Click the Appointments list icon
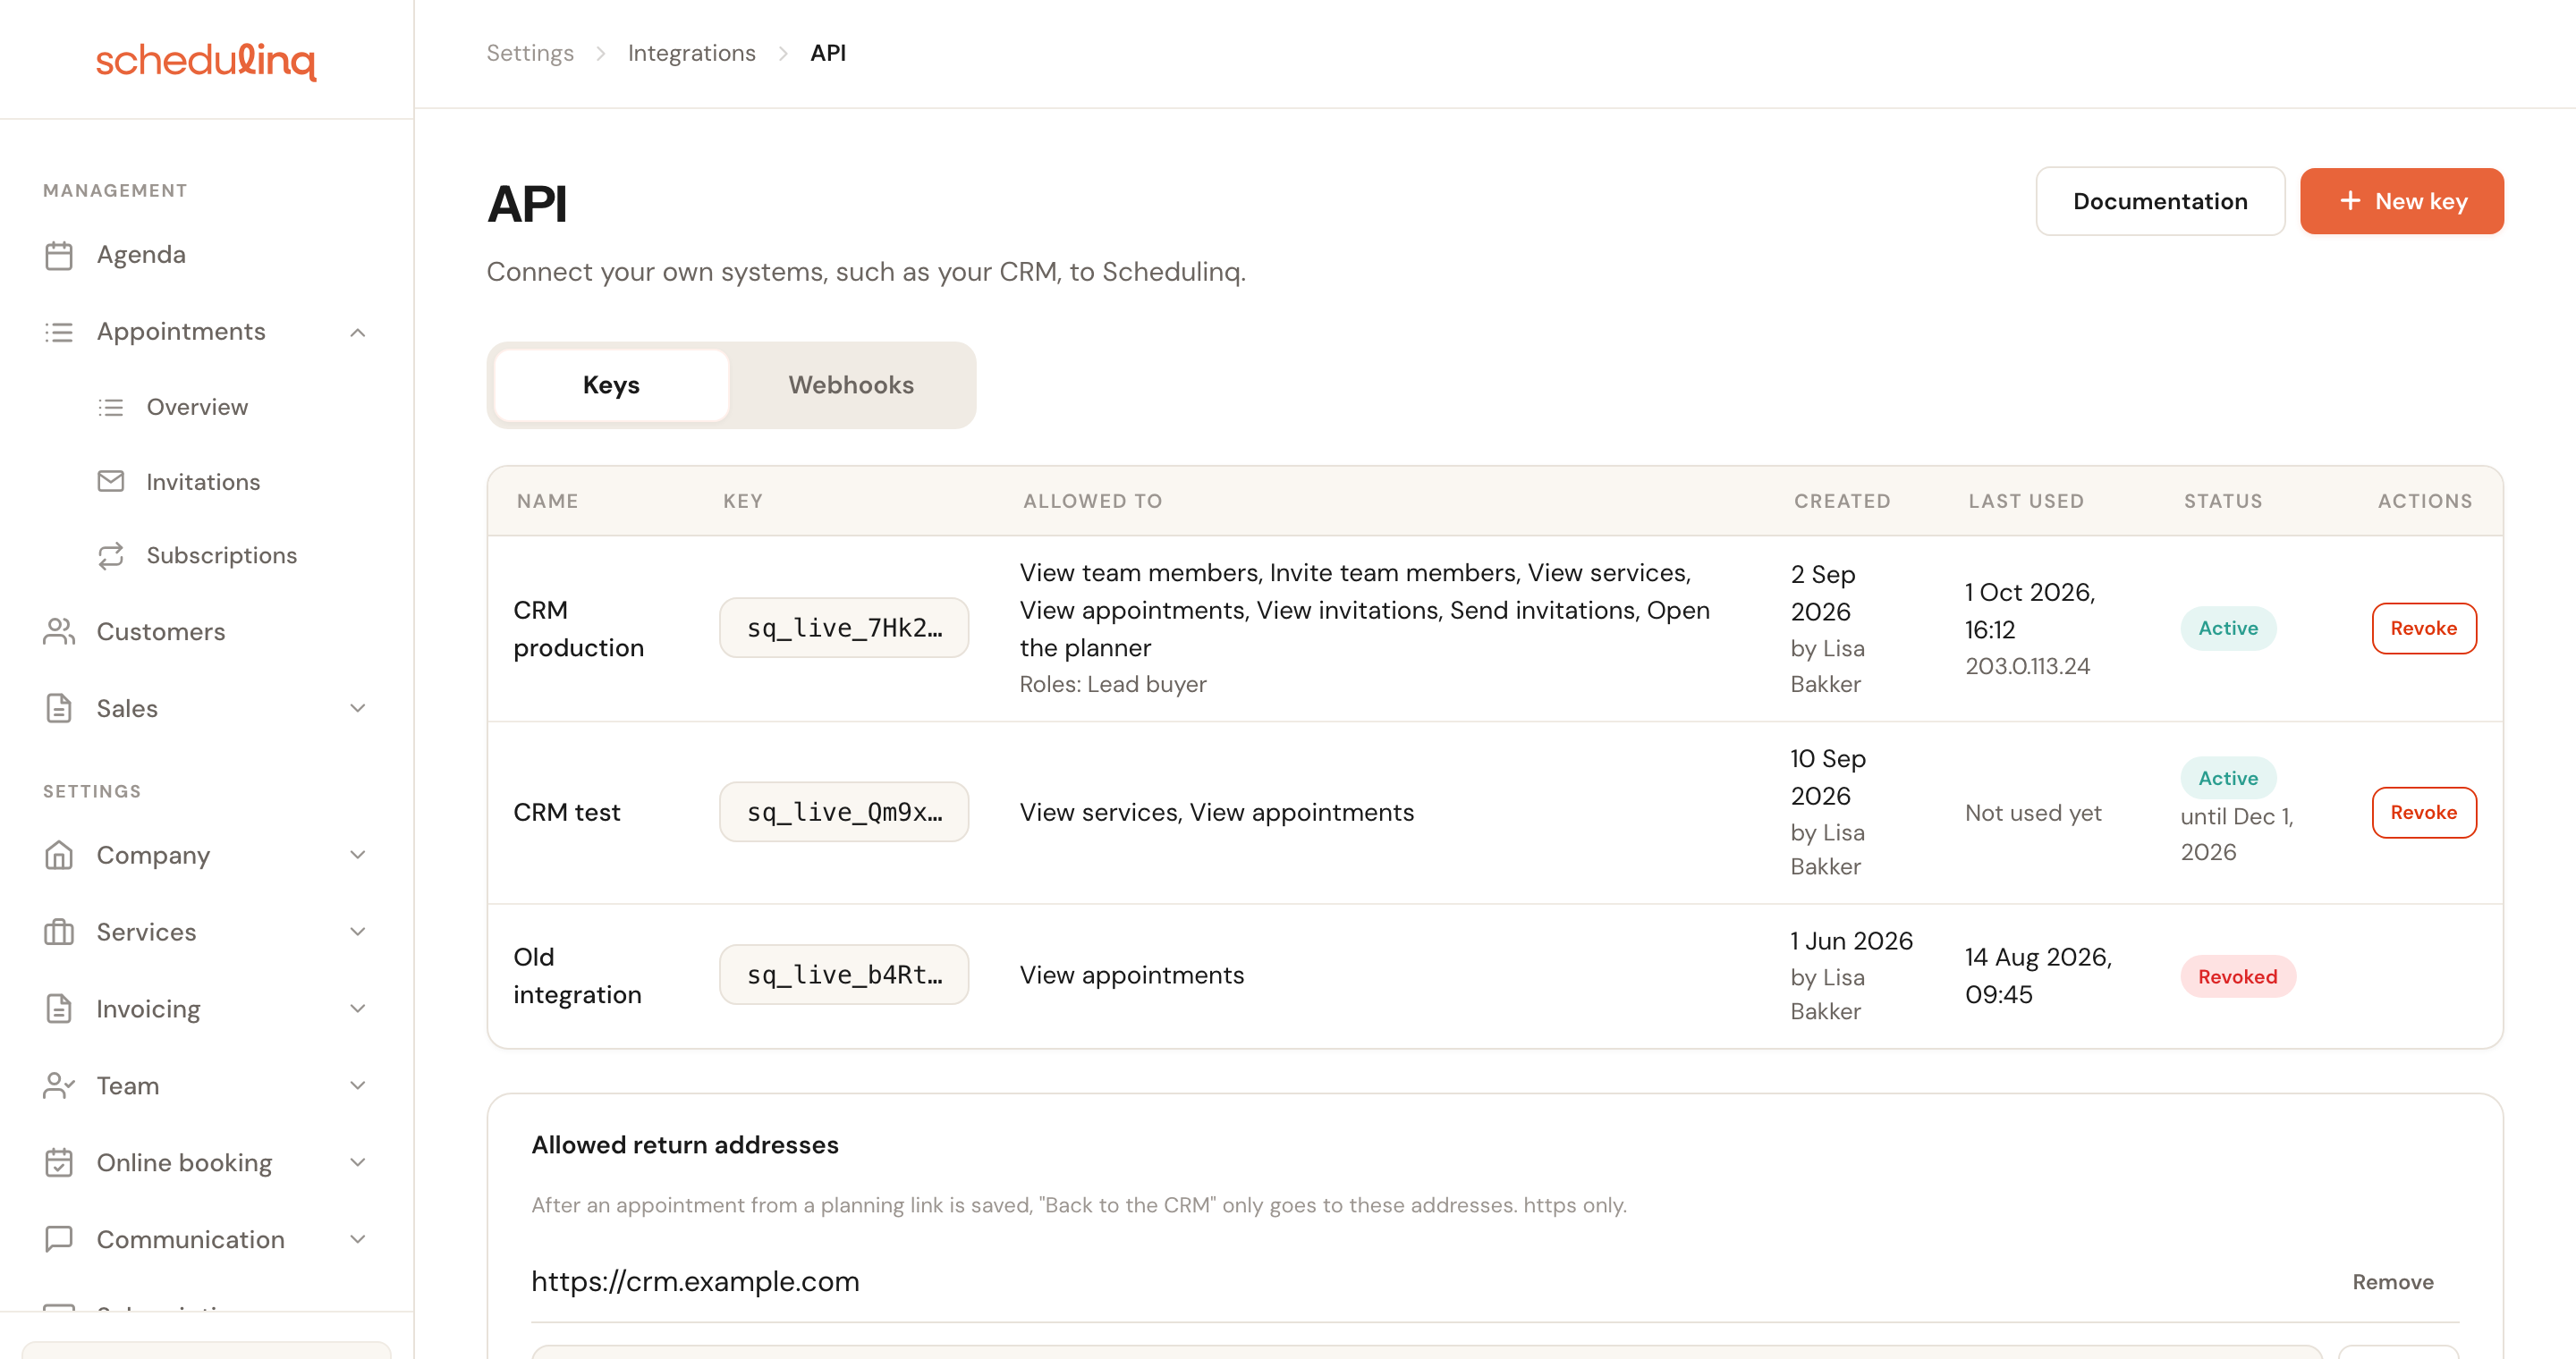Viewport: 2576px width, 1359px height. point(59,332)
